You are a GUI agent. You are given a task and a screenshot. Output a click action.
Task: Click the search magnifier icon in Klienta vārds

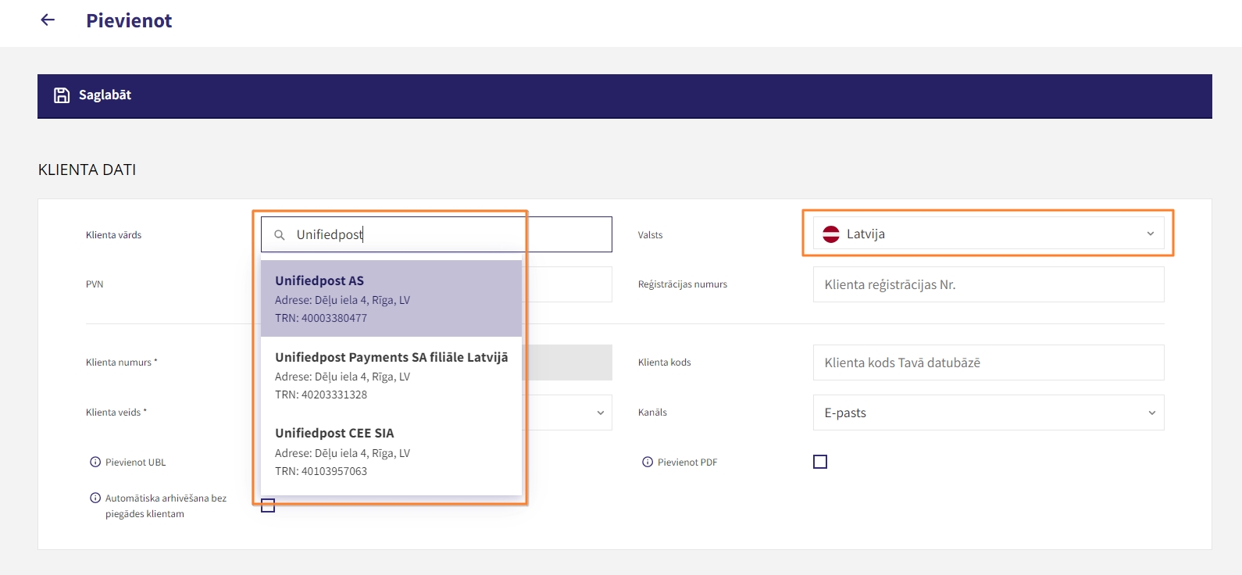tap(279, 235)
